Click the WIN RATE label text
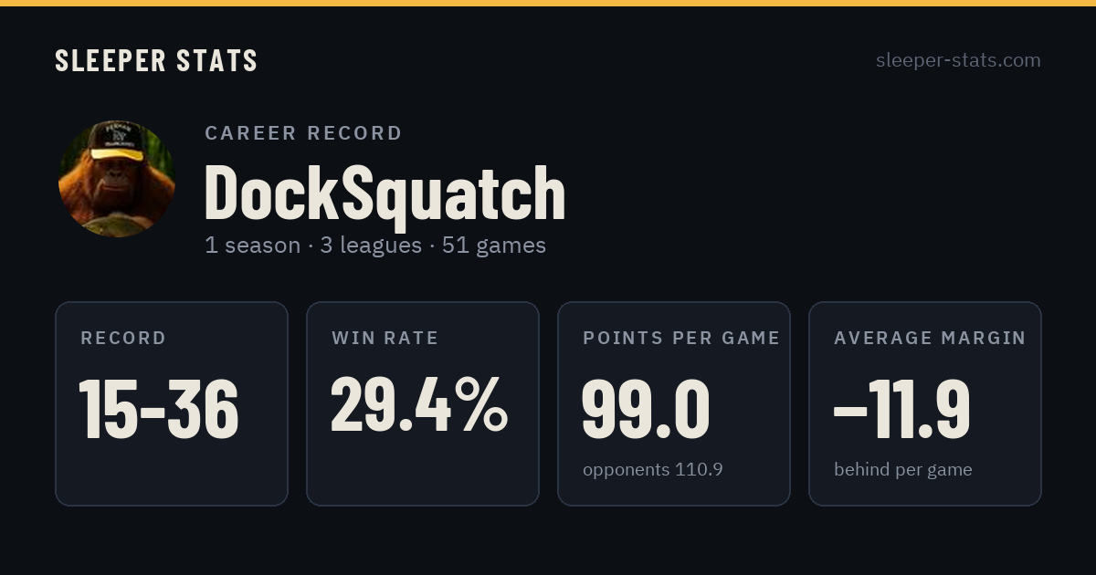1096x575 pixels. coord(385,339)
